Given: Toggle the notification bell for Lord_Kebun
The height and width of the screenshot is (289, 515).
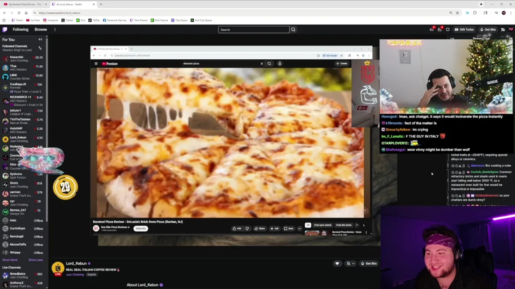Looking at the screenshot, I should pos(348,263).
